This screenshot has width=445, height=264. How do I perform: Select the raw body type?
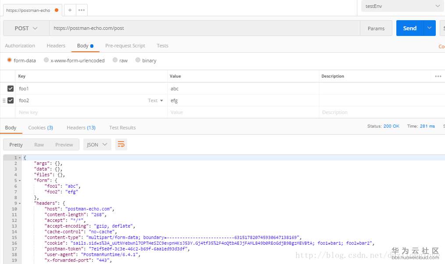point(115,61)
